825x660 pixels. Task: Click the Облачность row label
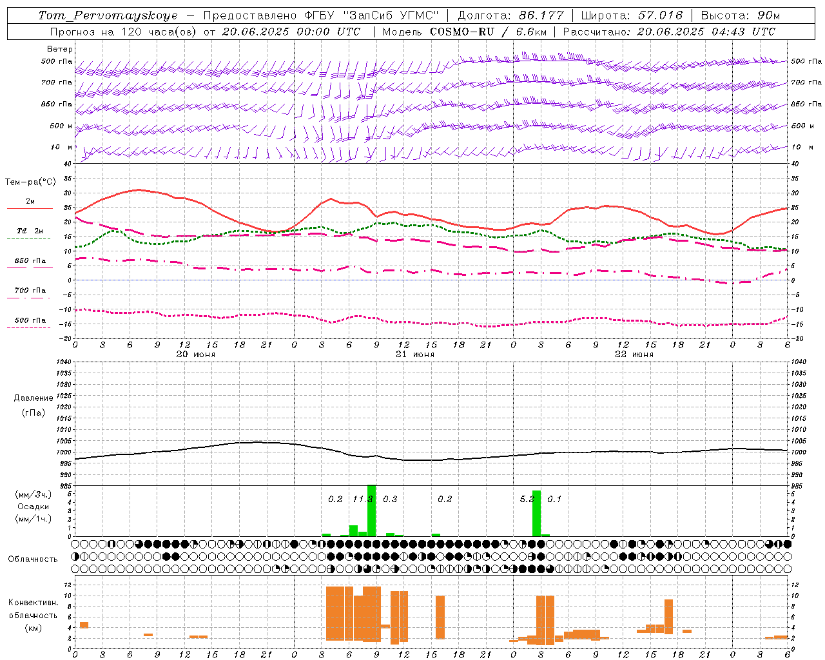tap(33, 559)
